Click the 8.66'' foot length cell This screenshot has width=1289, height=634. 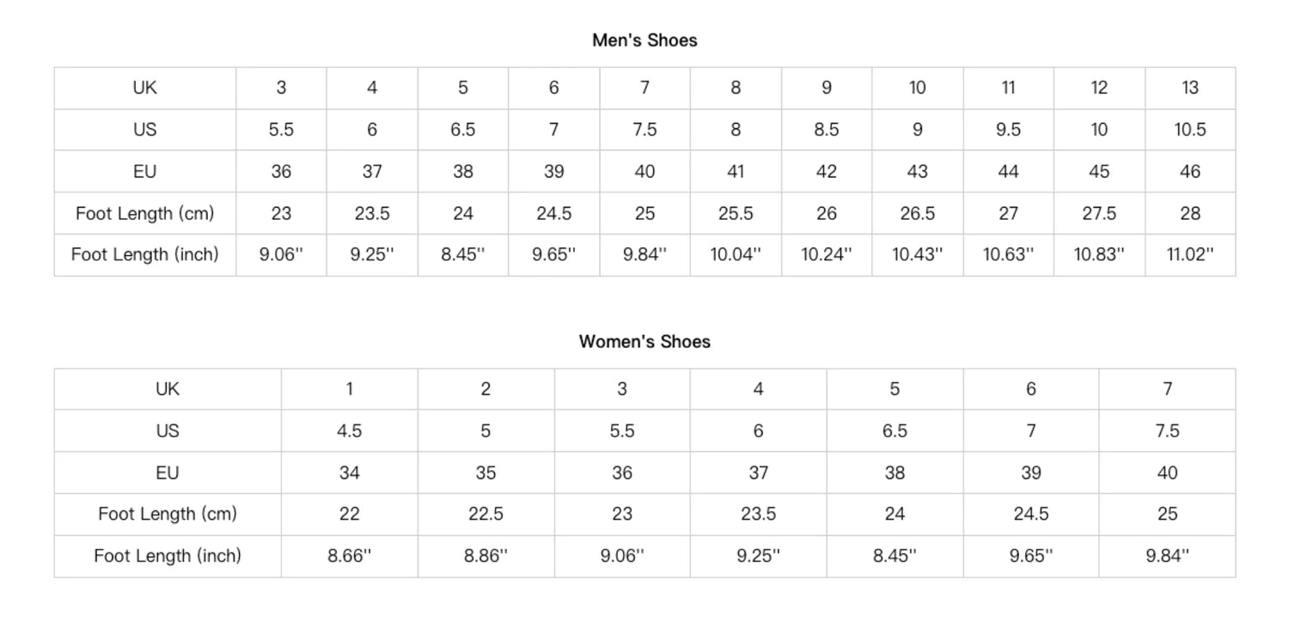coord(349,556)
